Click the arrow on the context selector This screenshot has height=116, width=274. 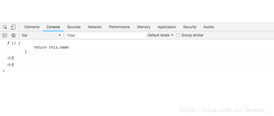[x=59, y=35]
